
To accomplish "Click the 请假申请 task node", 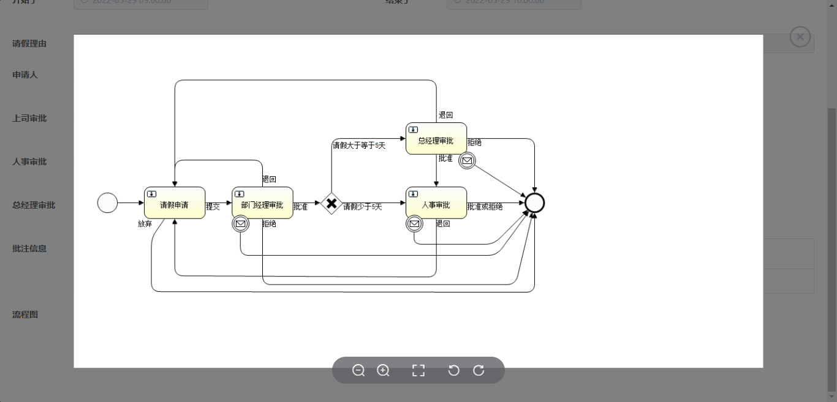I will point(175,203).
